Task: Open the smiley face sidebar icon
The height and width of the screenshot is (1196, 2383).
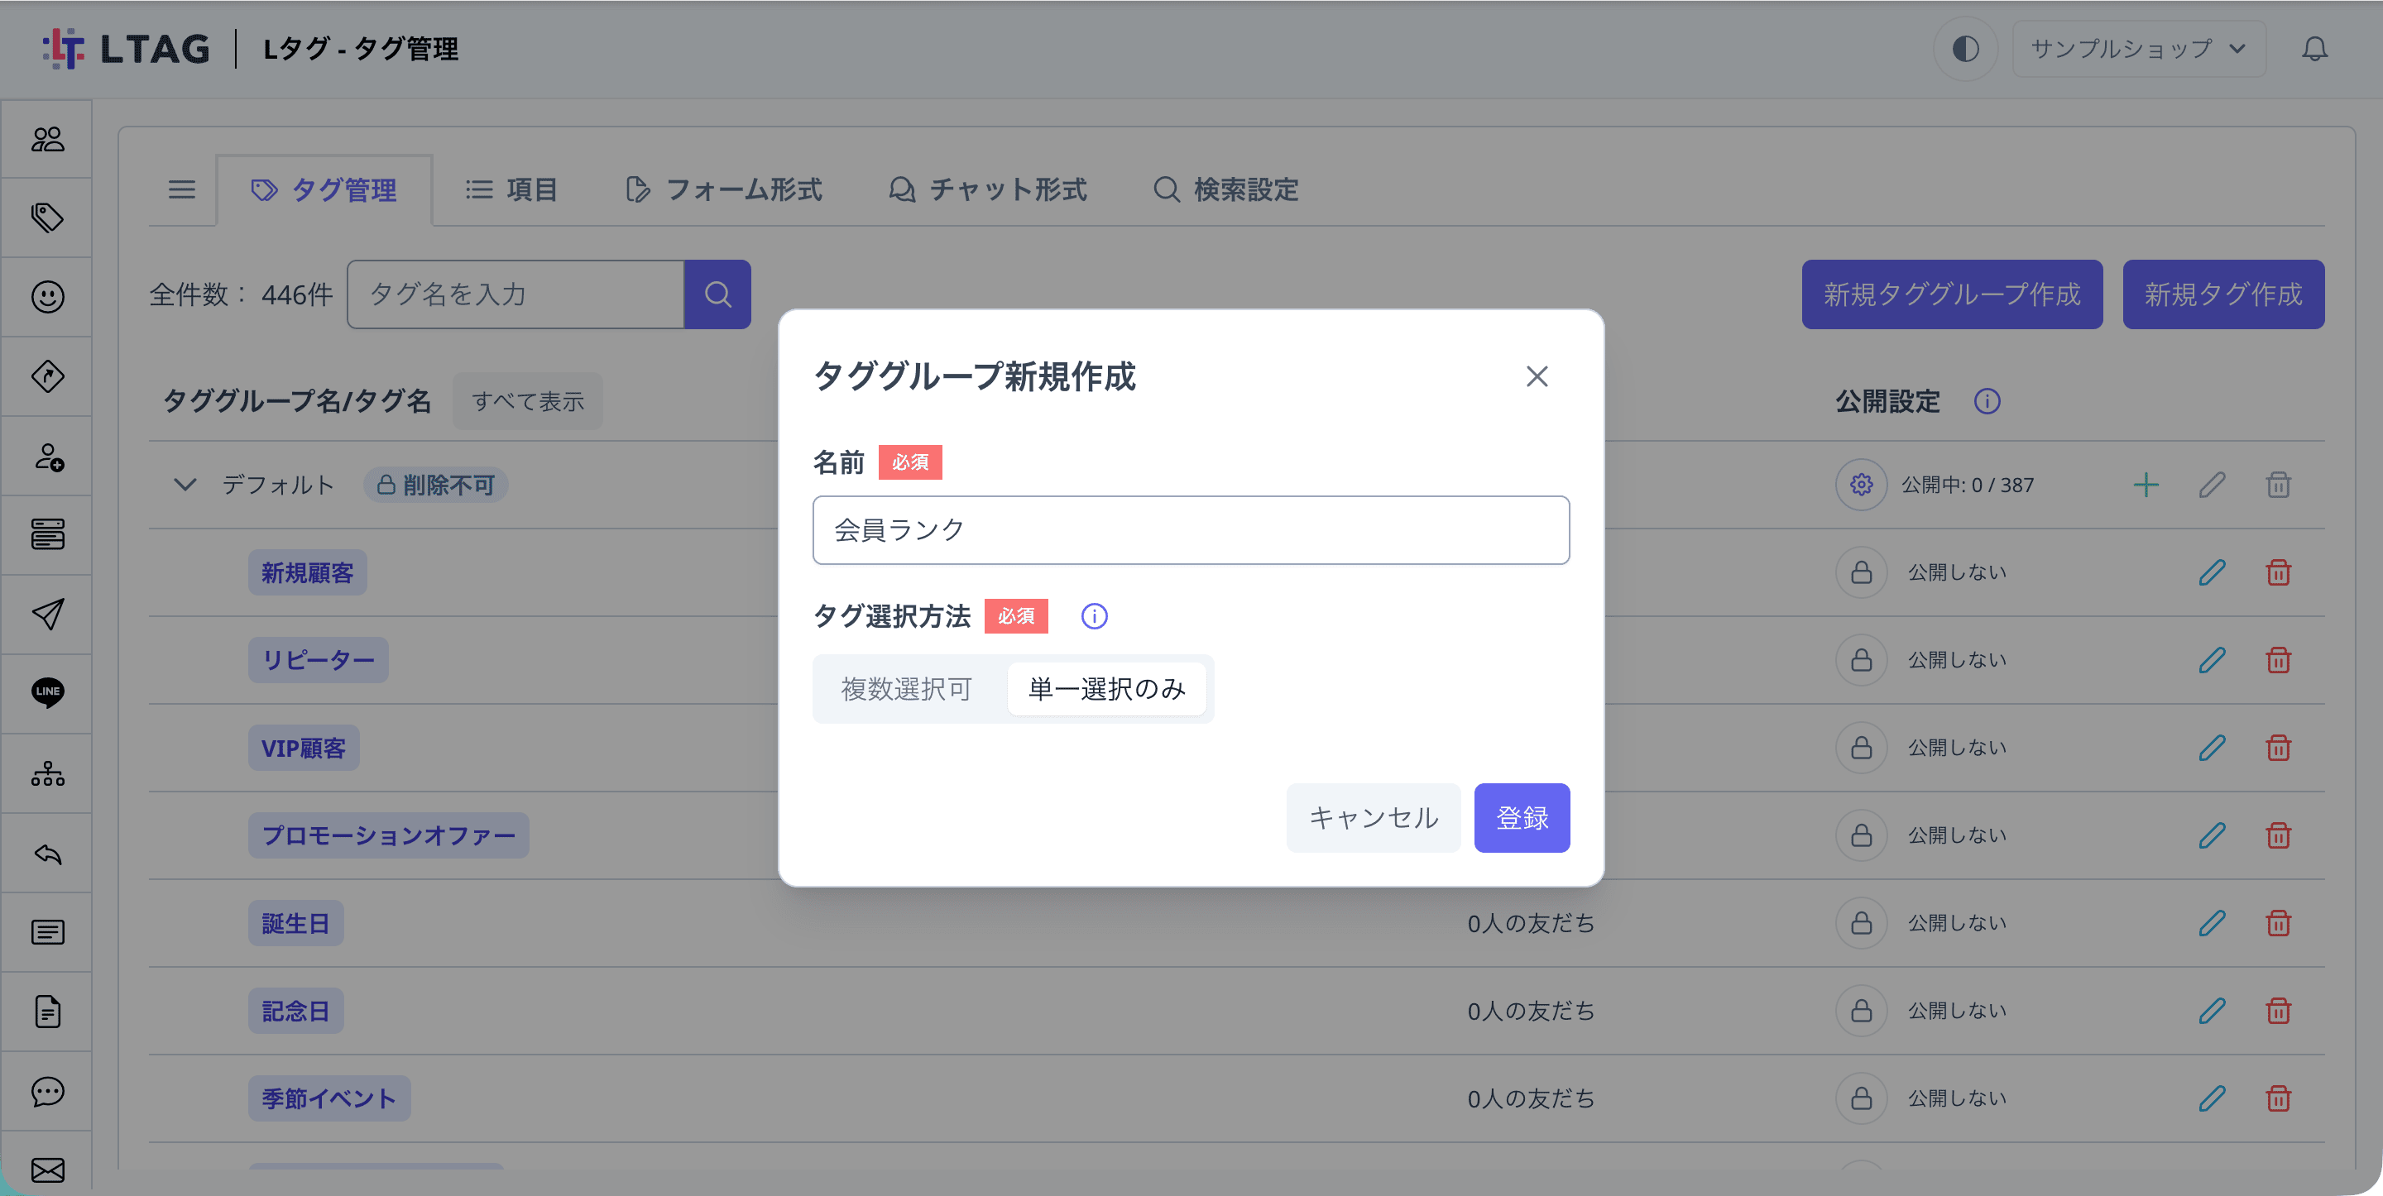Action: click(47, 297)
